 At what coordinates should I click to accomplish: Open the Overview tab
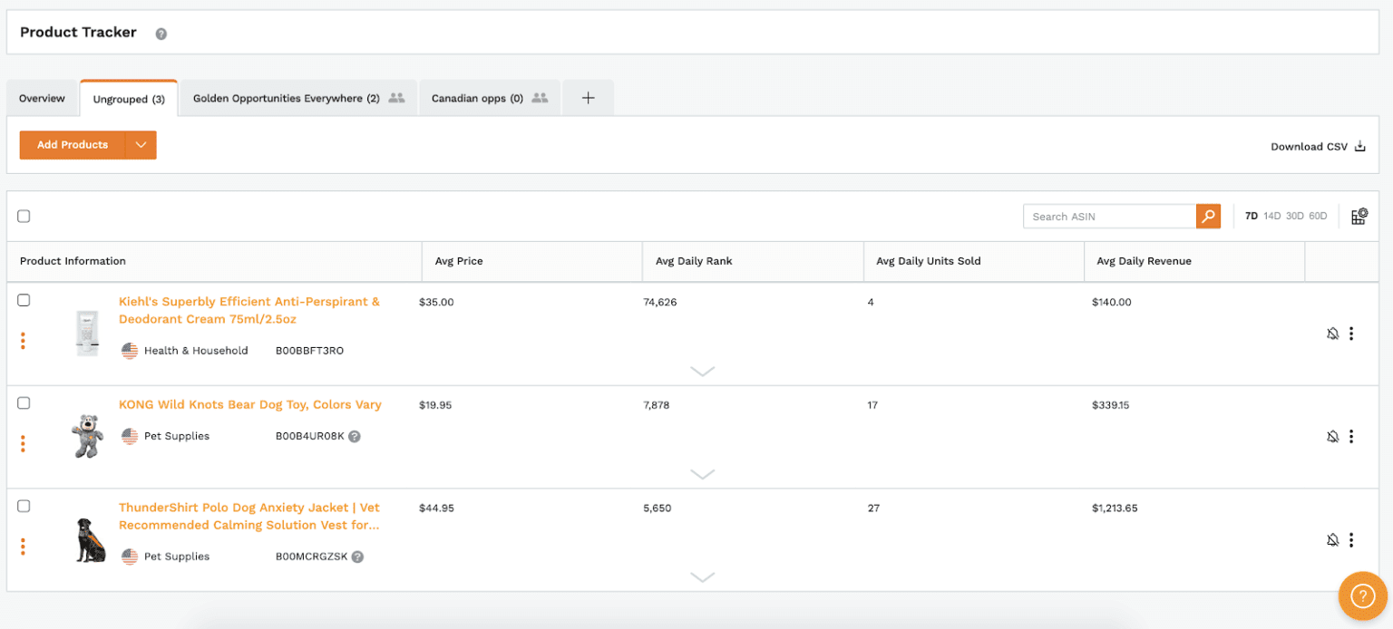(x=42, y=97)
